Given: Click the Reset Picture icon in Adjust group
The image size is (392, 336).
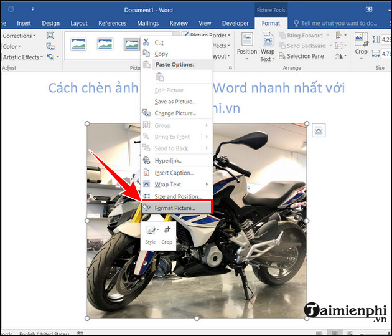Looking at the screenshot, I should pyautogui.click(x=50, y=57).
